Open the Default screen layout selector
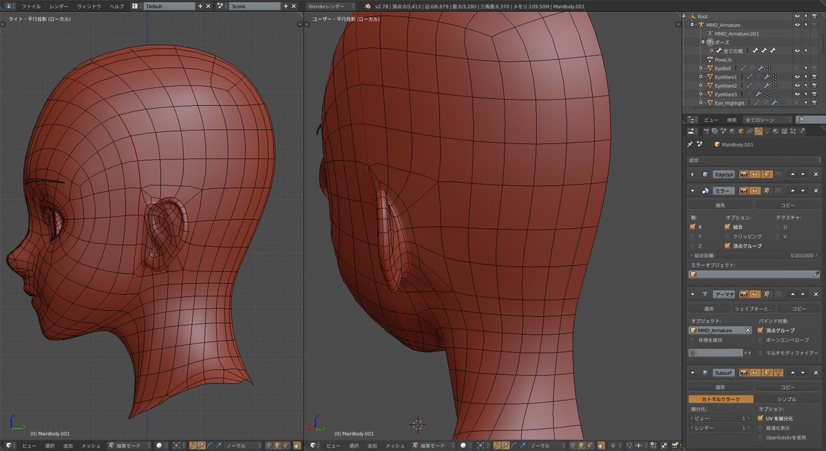 [169, 5]
